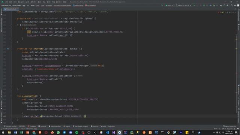Collapse the onCreate function fold marker

pyautogui.click(x=11, y=49)
